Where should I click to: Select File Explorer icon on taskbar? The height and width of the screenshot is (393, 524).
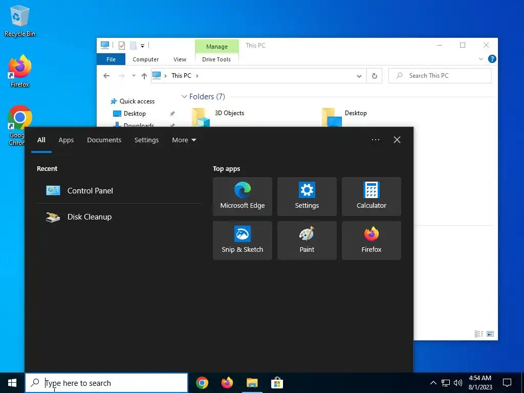[252, 383]
